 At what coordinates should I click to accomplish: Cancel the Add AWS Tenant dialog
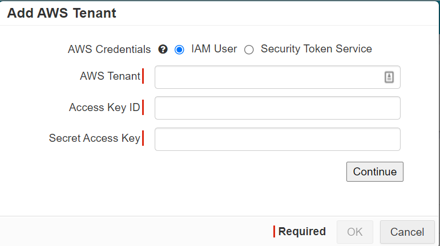pos(407,232)
